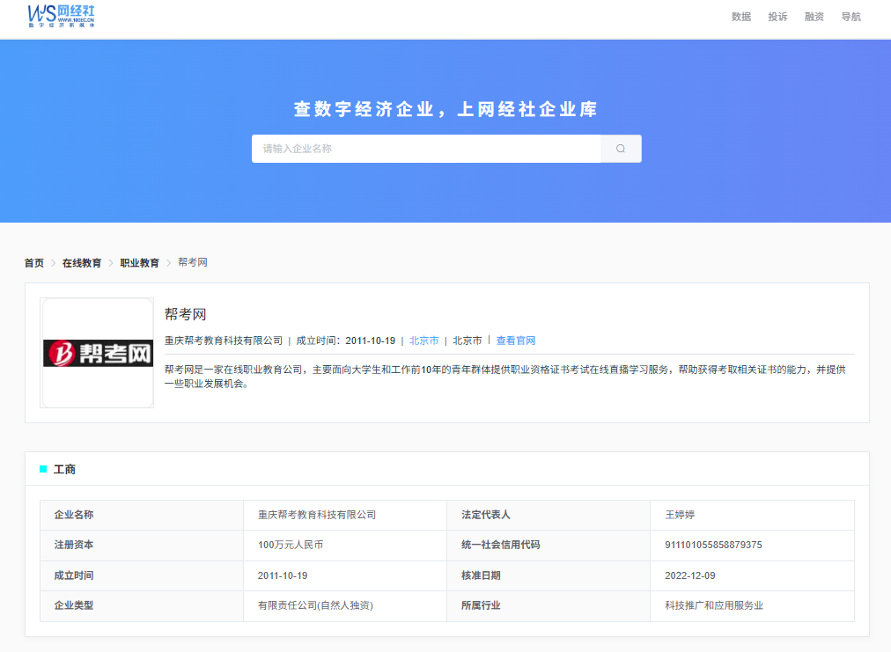
Task: Focus the 请输入企业名称 search field
Action: [x=426, y=149]
